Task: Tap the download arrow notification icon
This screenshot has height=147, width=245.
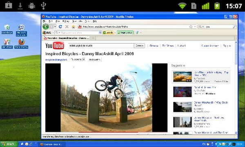Action: pos(20,6)
